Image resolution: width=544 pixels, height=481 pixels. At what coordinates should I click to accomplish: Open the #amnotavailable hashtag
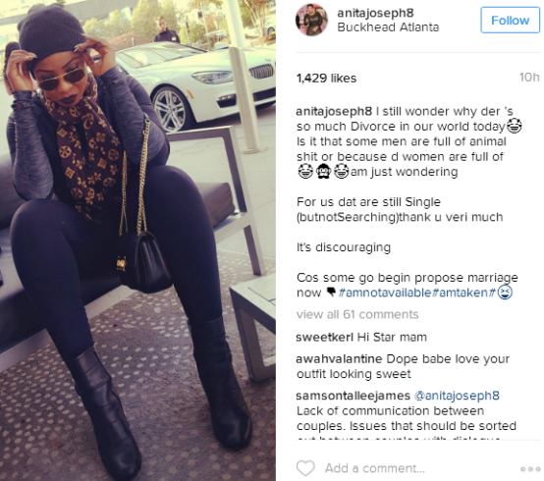384,293
